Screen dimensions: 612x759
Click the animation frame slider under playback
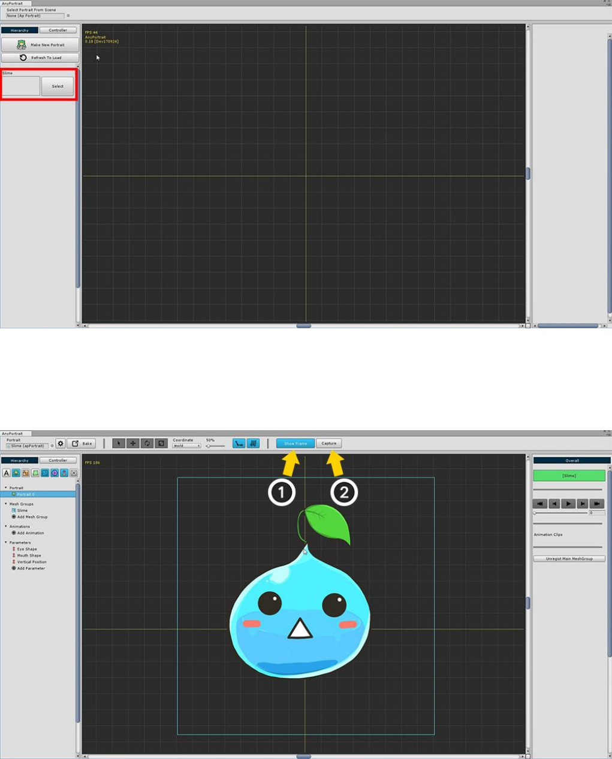pyautogui.click(x=560, y=513)
